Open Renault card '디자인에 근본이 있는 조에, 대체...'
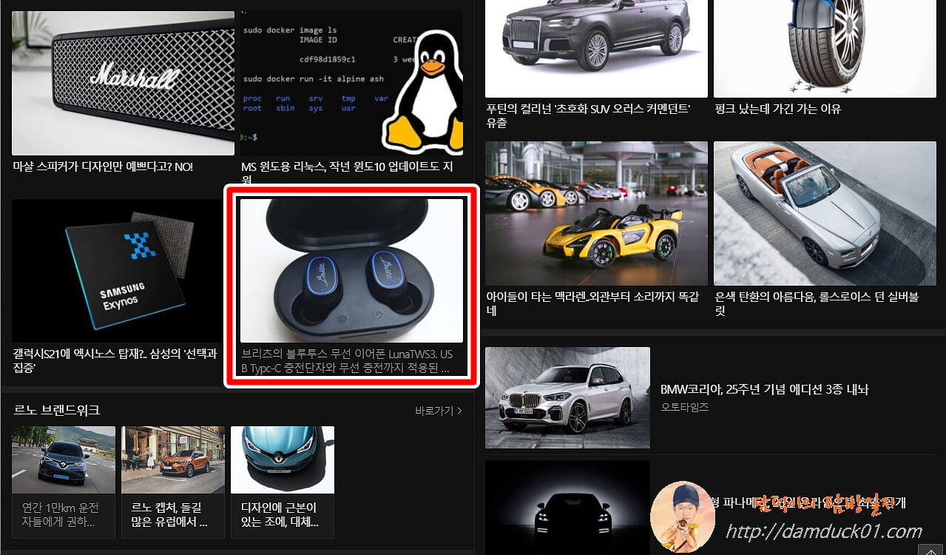The image size is (946, 555). (280, 515)
